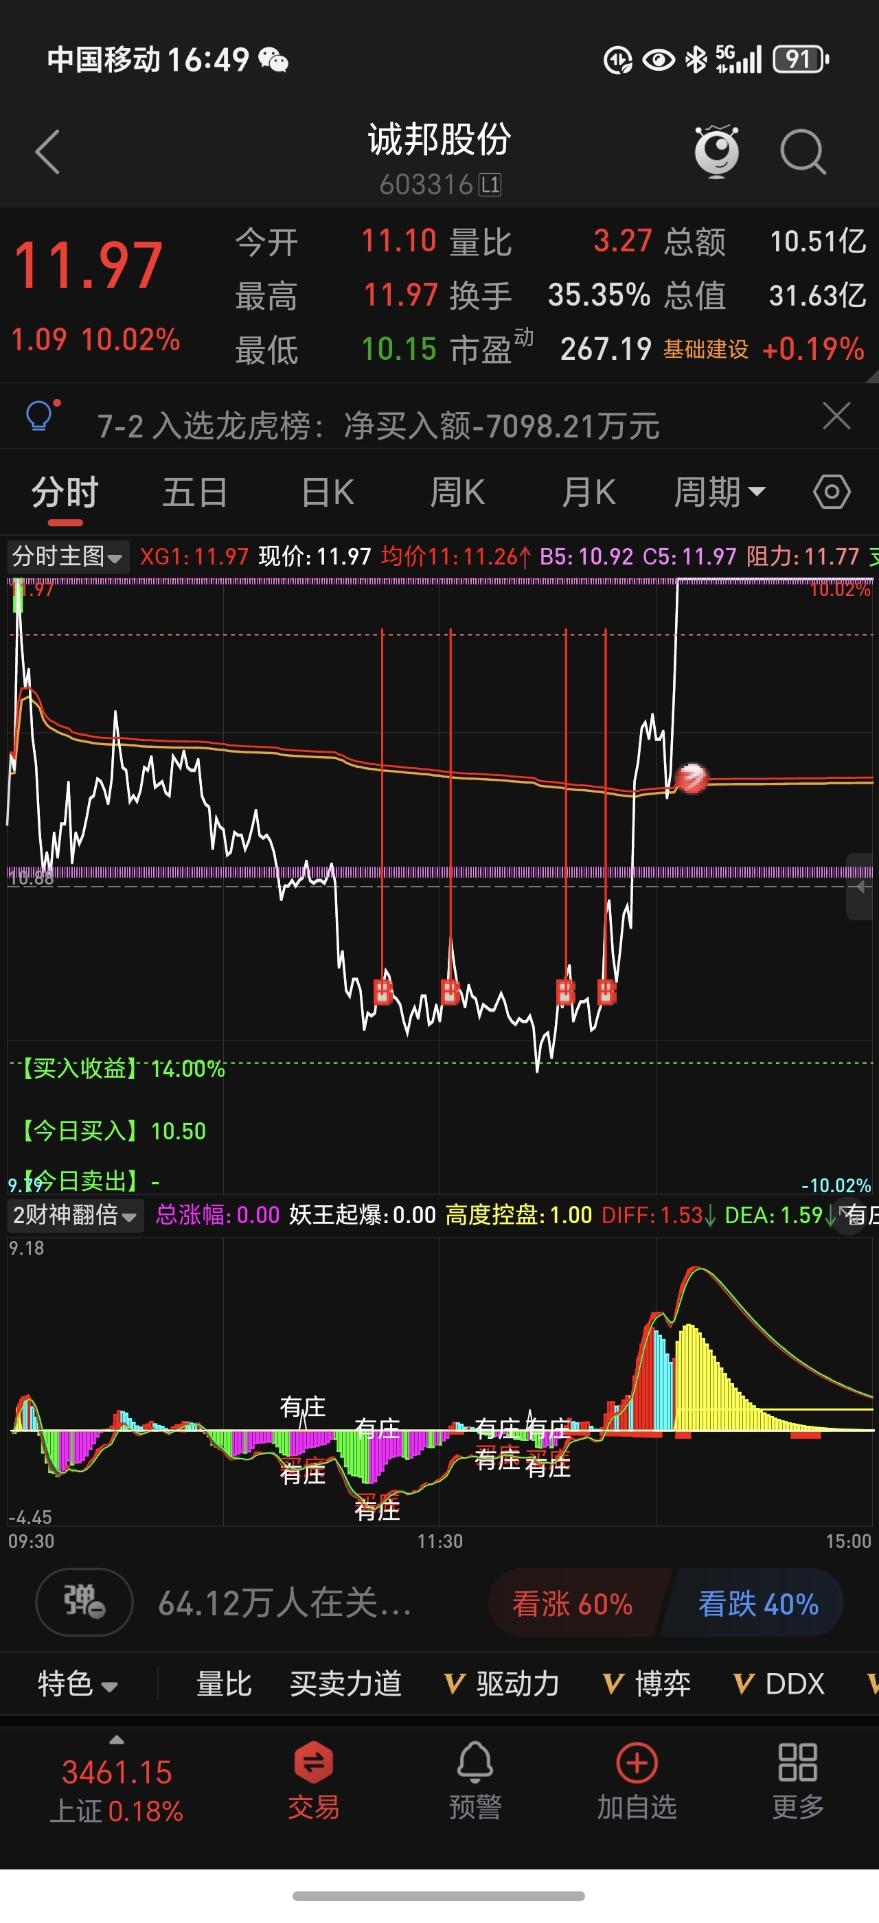This screenshot has height=1923, width=879.
Task: Tap the 量比 3.27 value
Action: click(x=622, y=241)
